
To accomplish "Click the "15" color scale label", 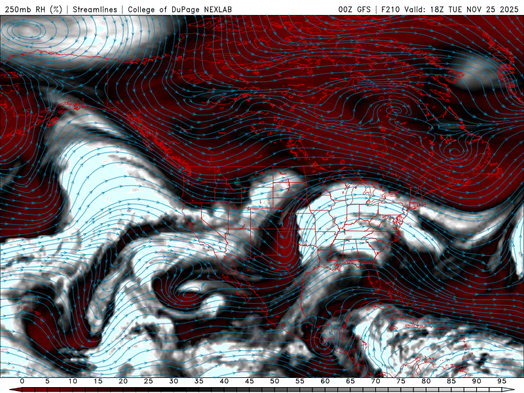I will tap(98, 381).
